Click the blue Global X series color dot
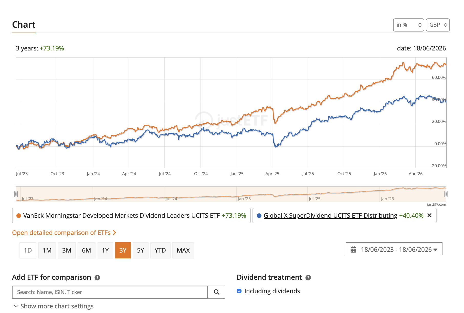The image size is (464, 313). coord(259,216)
